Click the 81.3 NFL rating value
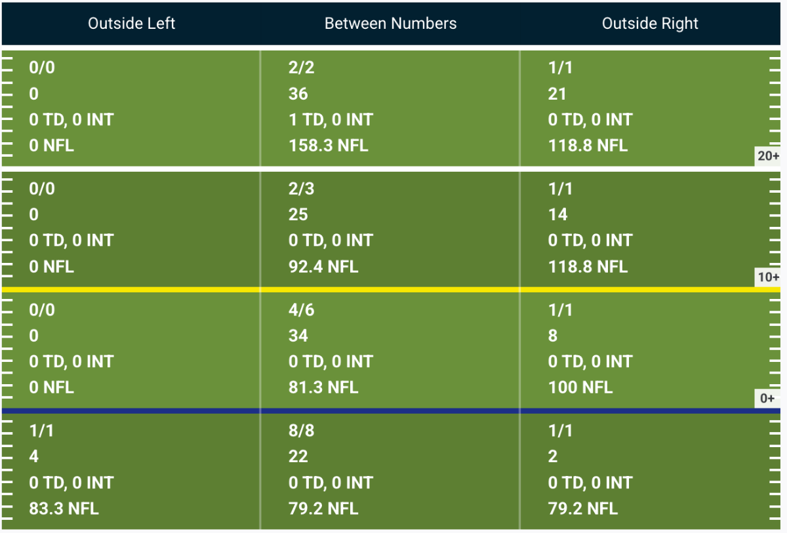 coord(323,387)
